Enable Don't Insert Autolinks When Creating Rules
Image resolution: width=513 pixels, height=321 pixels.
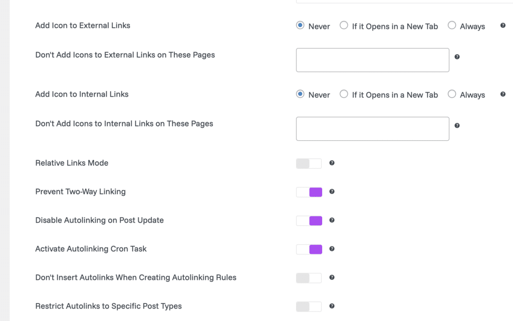pos(309,277)
